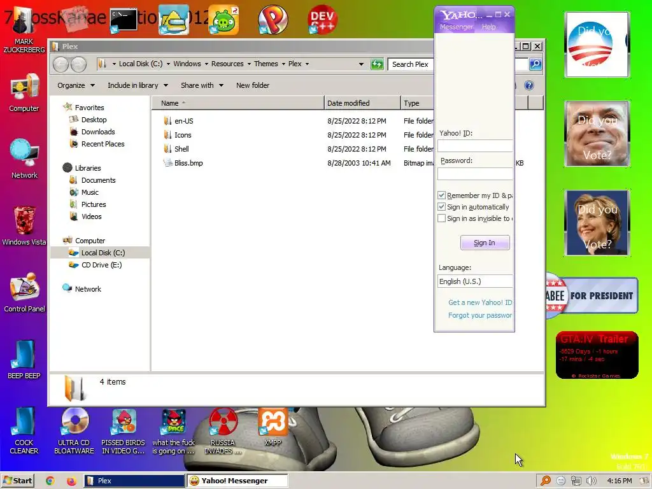Launch the COCK CLEANER desktop shortcut

(x=24, y=430)
